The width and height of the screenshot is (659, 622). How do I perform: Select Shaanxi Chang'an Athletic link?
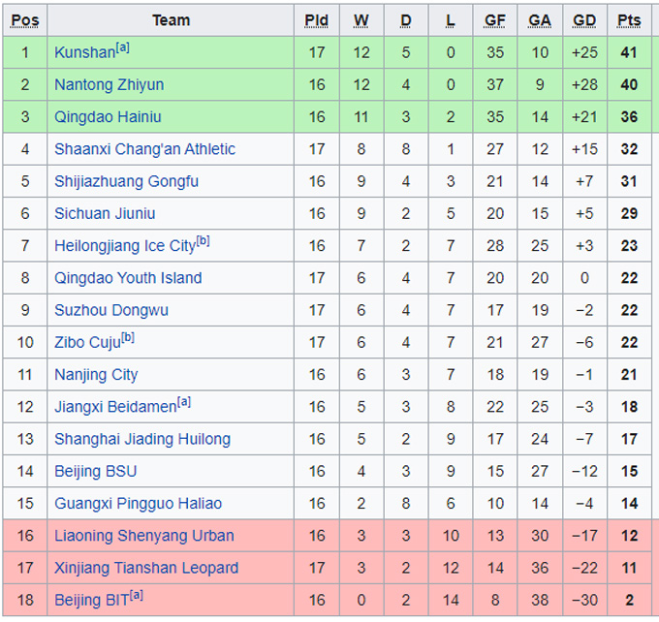click(144, 149)
